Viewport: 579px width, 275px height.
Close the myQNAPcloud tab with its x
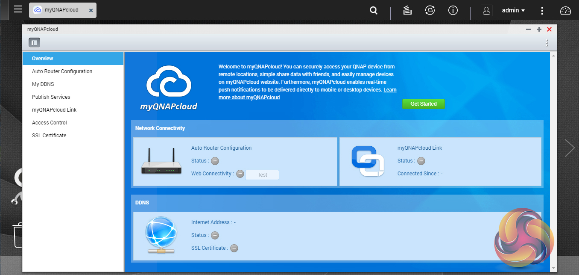point(91,10)
